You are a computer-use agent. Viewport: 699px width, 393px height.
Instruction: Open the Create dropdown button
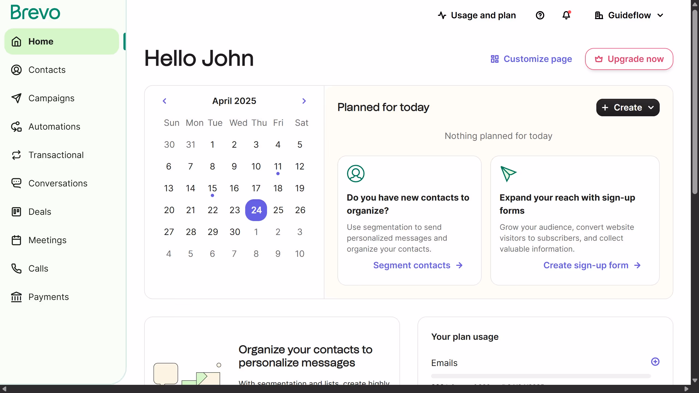pyautogui.click(x=627, y=108)
